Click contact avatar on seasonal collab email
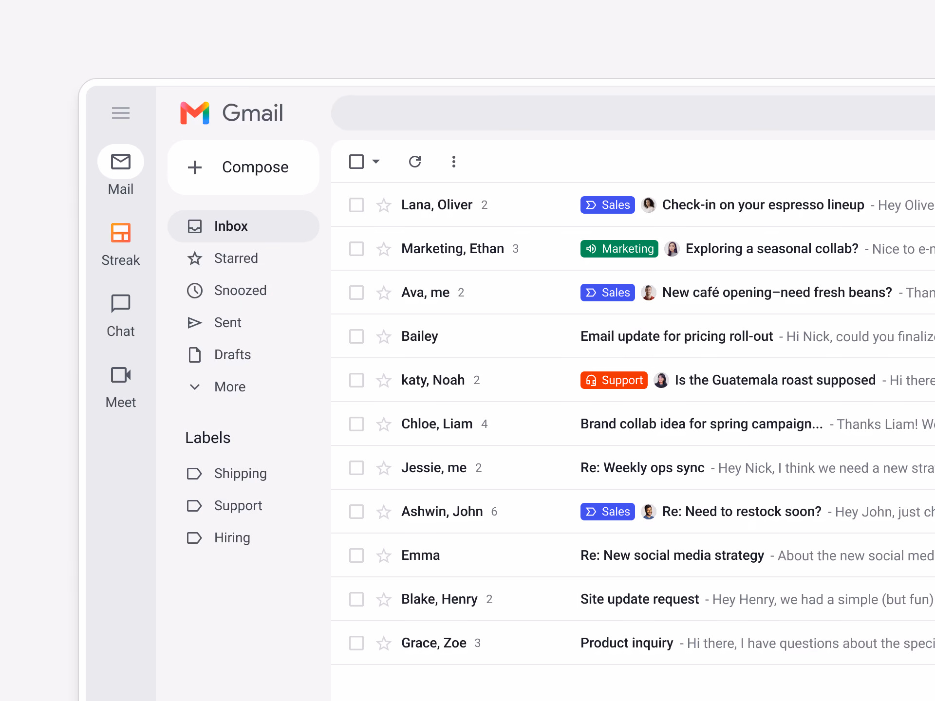 [672, 249]
